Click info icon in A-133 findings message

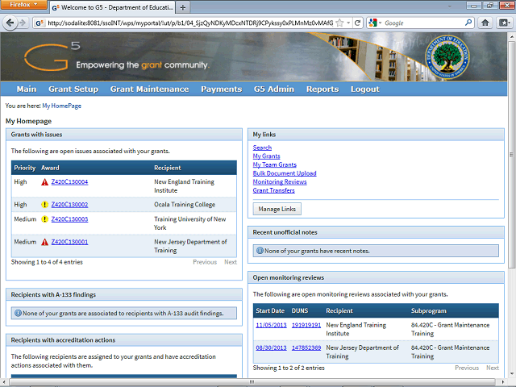tap(18, 314)
